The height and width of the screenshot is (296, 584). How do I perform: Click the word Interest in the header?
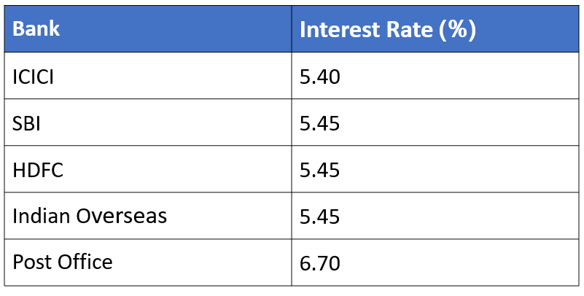tap(337, 30)
